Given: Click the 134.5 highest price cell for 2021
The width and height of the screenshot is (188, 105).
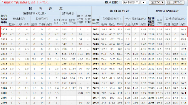Looking at the screenshot, I should pos(104,29).
